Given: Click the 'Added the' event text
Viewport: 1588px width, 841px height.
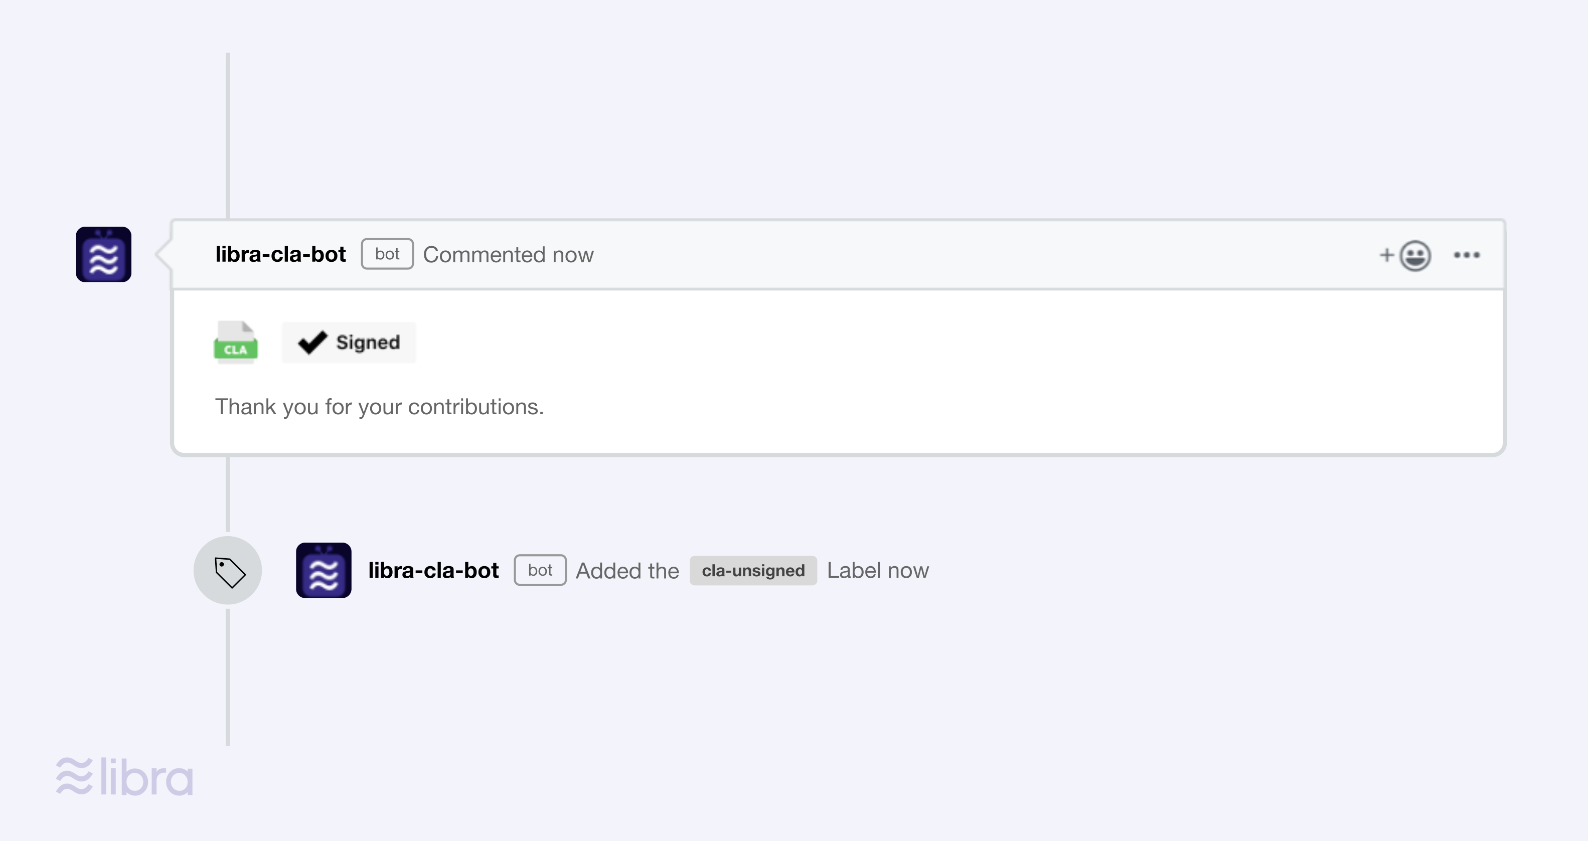Looking at the screenshot, I should [x=627, y=570].
